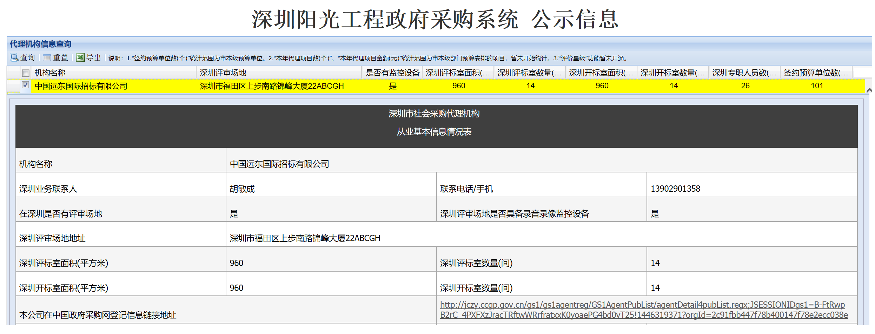Toggle the select-all header checkbox
Image resolution: width=875 pixels, height=334 pixels.
[x=26, y=73]
